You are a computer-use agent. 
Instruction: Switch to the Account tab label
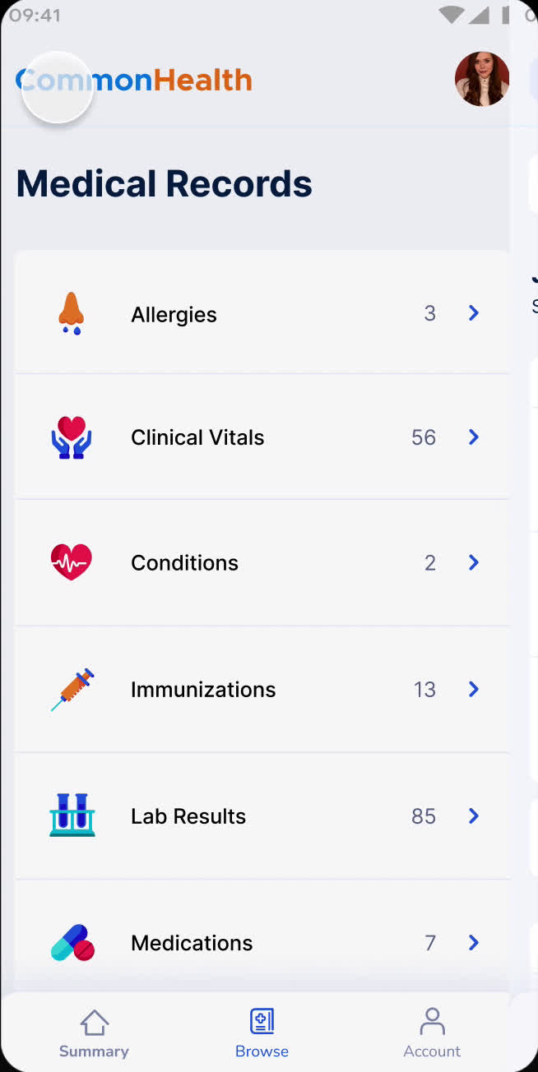(x=432, y=1051)
